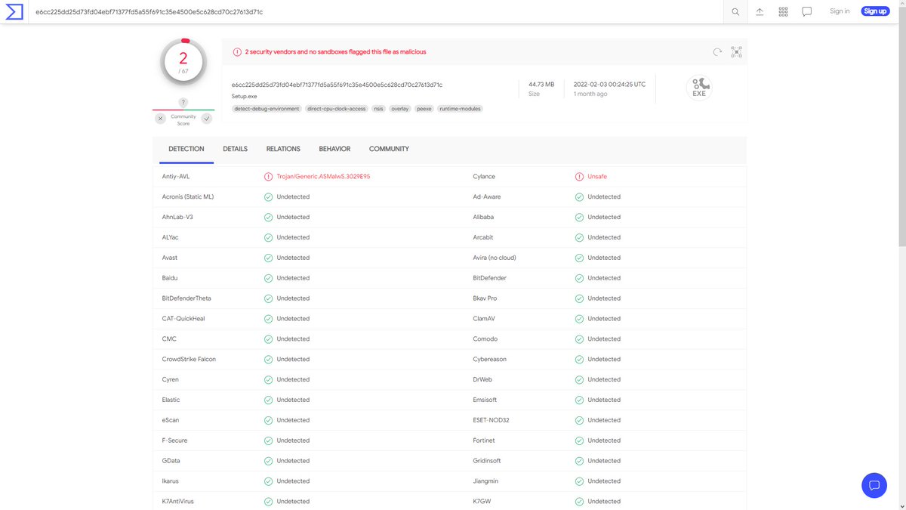Click the red alert icon in banner
Image resolution: width=906 pixels, height=510 pixels.
click(x=237, y=52)
